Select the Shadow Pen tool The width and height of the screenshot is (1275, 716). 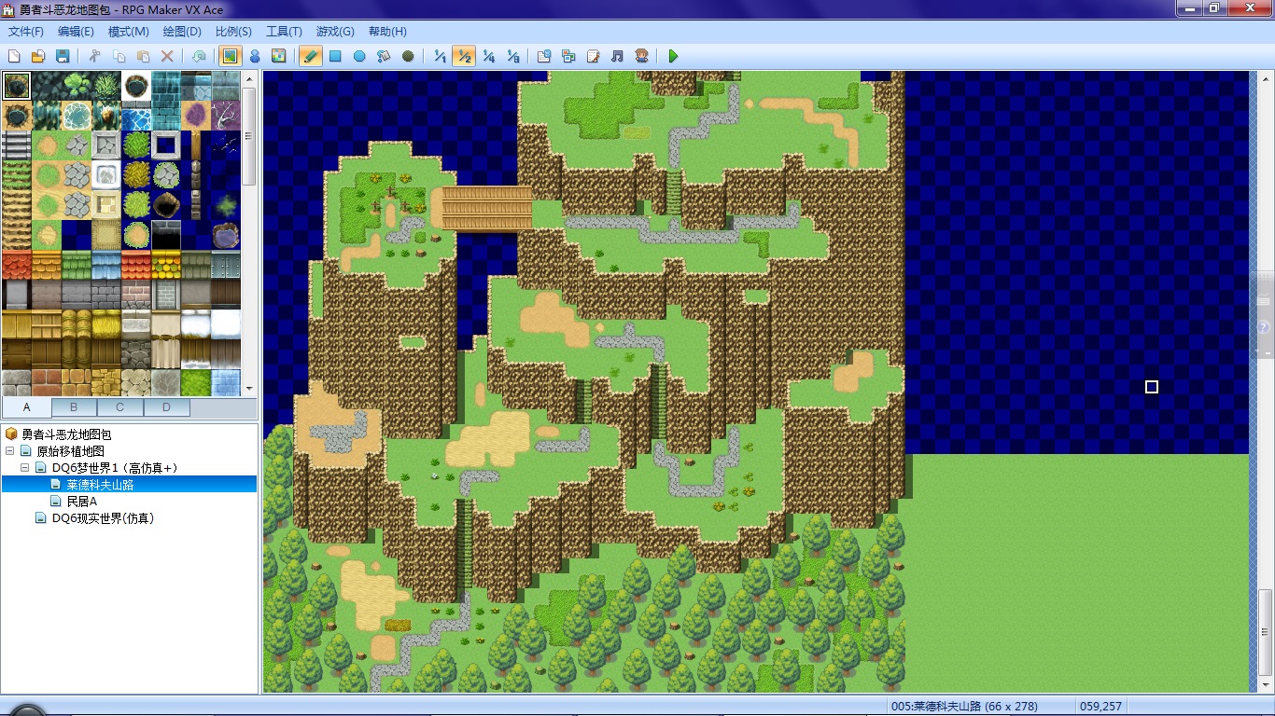click(x=408, y=56)
